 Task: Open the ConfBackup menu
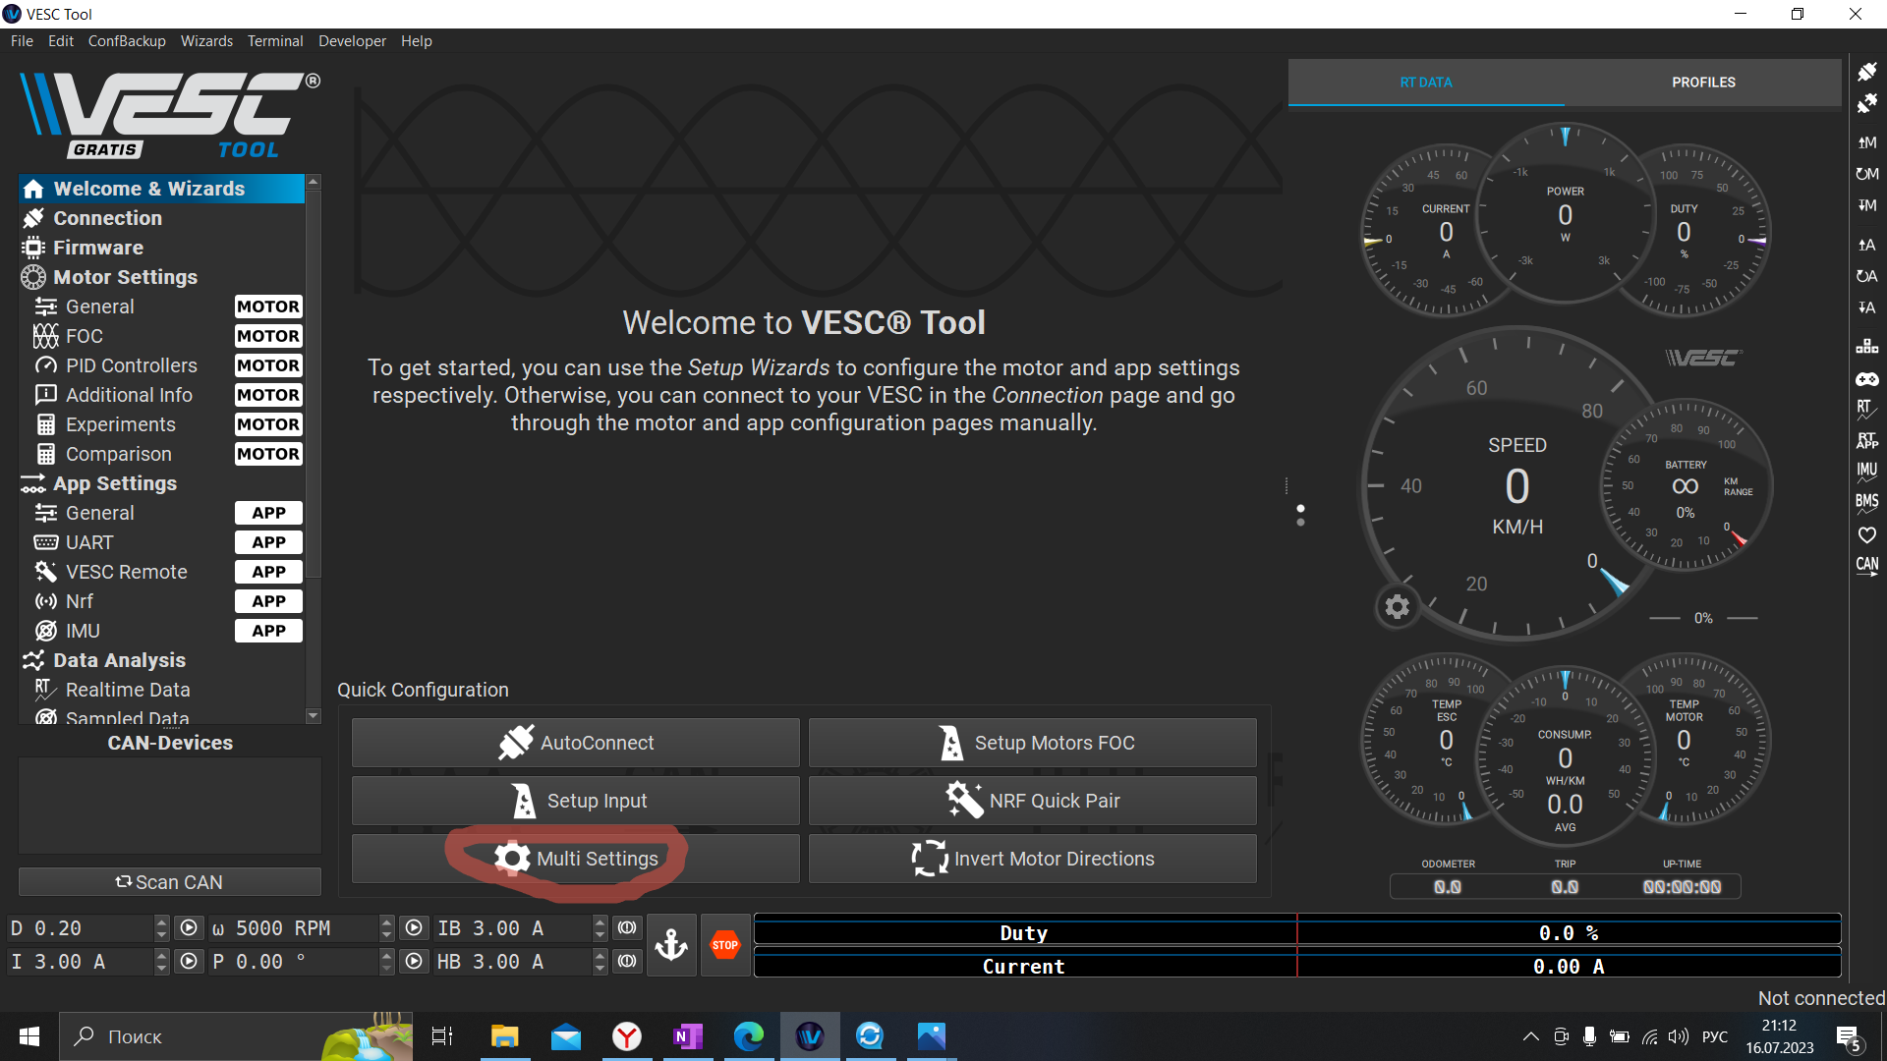click(127, 41)
